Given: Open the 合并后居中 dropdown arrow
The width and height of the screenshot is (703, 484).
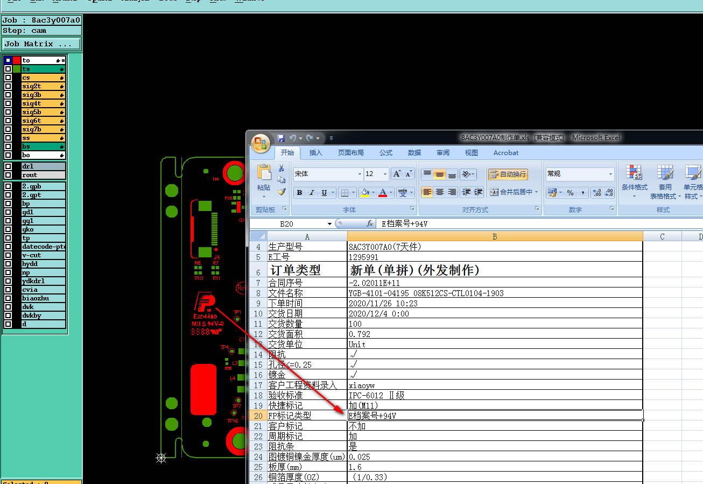Looking at the screenshot, I should pyautogui.click(x=536, y=192).
